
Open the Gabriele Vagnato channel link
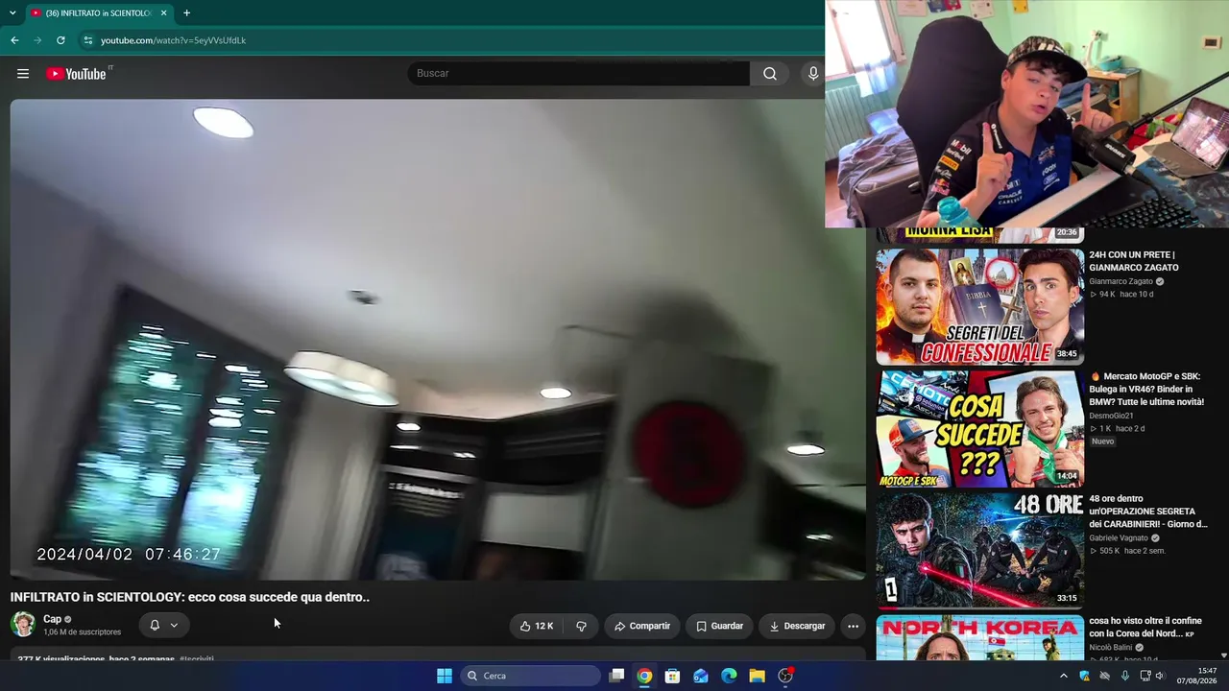(1121, 538)
